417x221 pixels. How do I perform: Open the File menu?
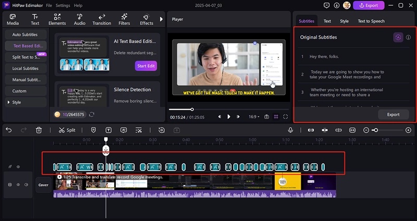pos(49,5)
